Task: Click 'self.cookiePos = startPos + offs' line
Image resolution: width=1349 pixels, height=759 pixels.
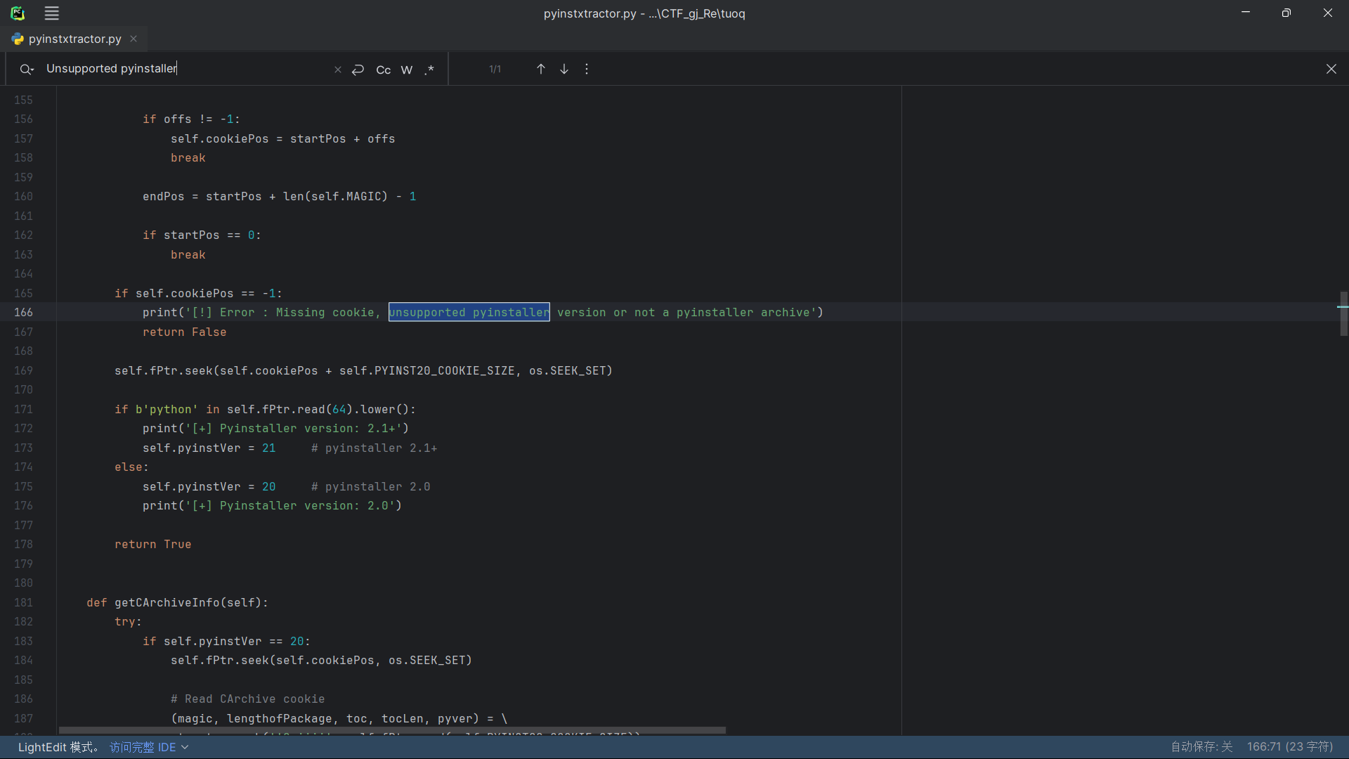Action: click(x=283, y=138)
